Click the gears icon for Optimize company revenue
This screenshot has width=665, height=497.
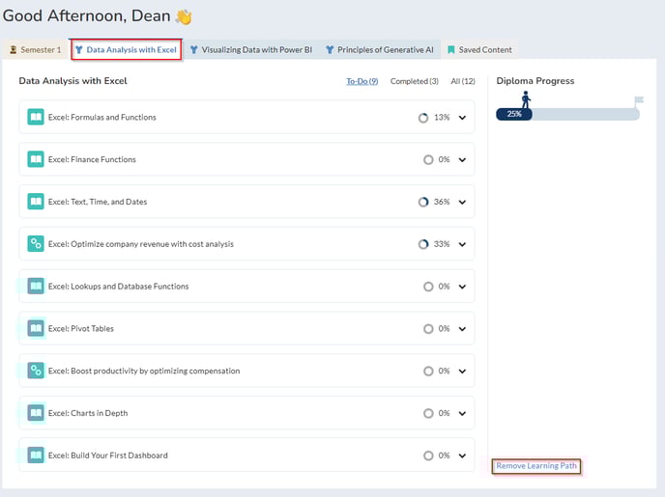pos(36,244)
